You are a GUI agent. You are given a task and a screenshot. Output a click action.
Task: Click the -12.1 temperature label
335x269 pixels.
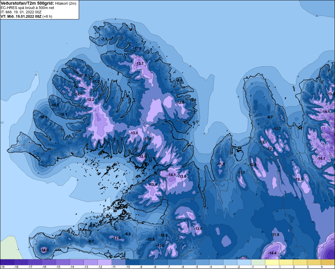click(x=263, y=142)
